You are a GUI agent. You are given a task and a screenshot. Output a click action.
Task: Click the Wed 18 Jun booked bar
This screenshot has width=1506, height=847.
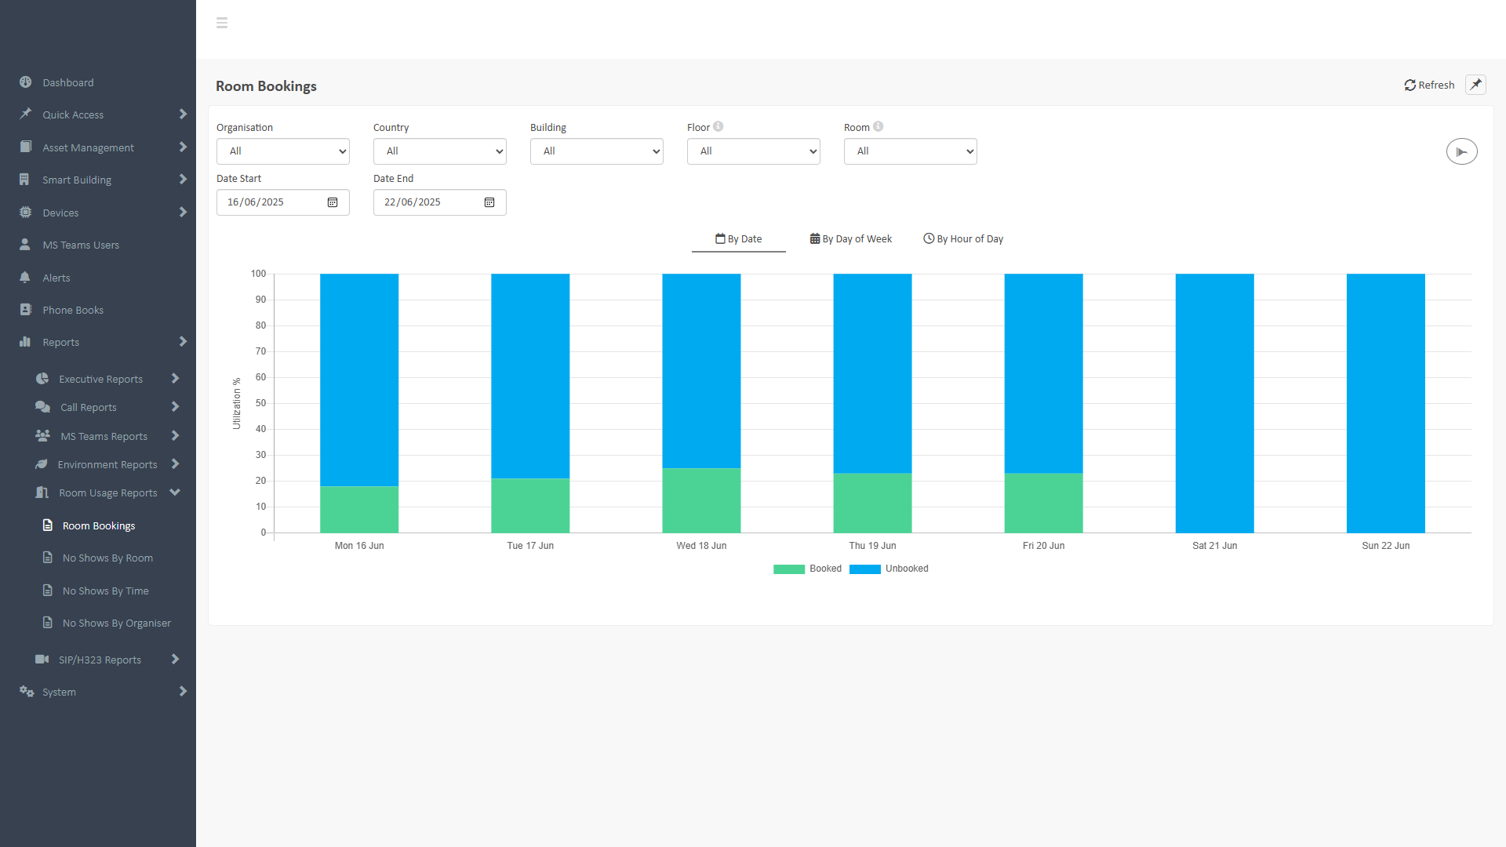pyautogui.click(x=701, y=500)
